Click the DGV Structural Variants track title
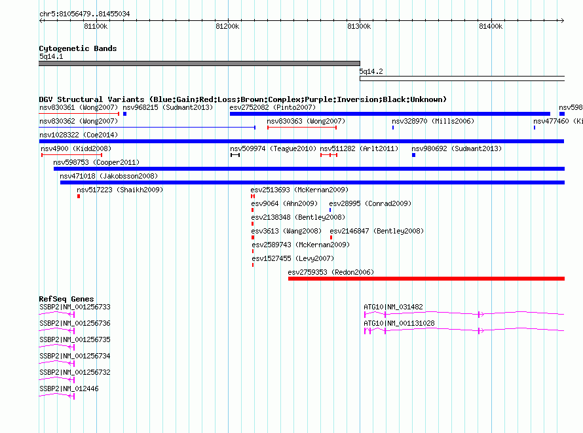 click(x=242, y=99)
